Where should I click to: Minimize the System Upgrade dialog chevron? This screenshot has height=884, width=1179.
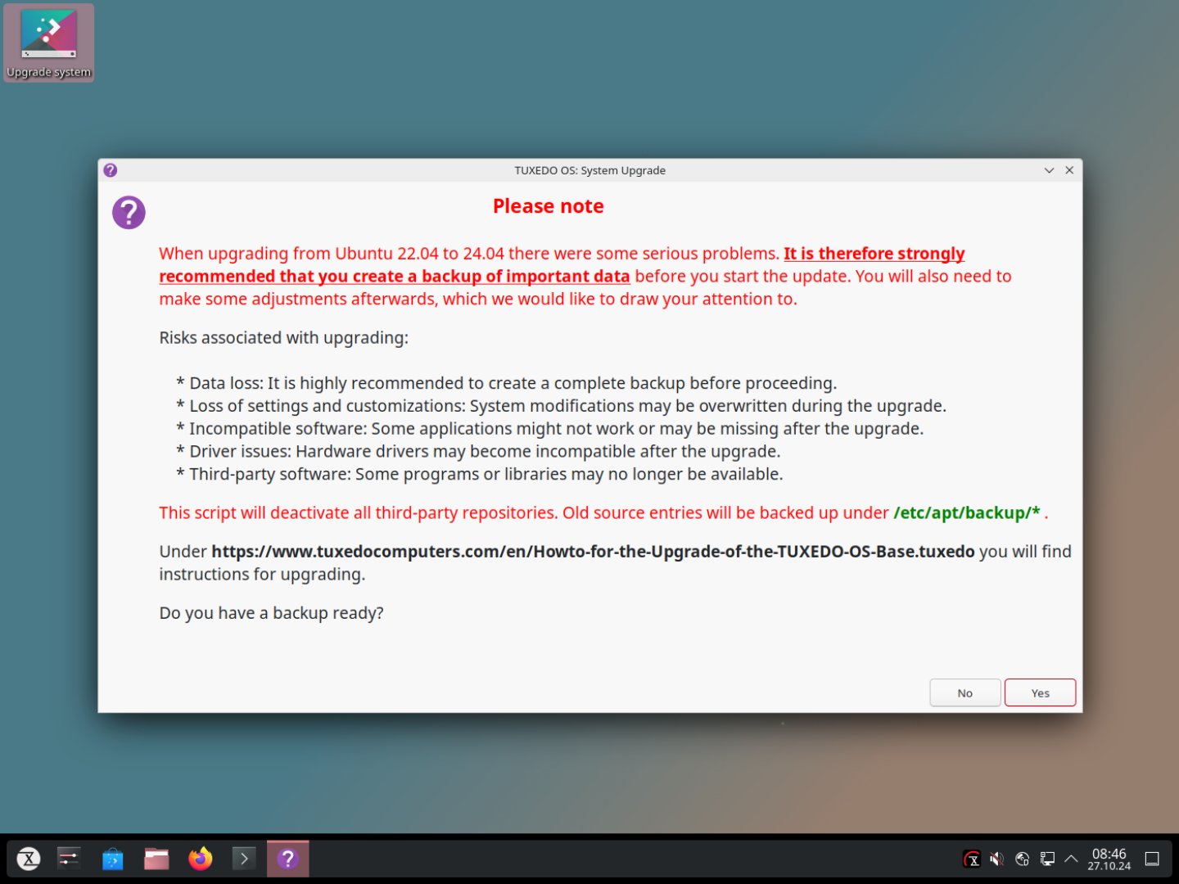(x=1049, y=170)
